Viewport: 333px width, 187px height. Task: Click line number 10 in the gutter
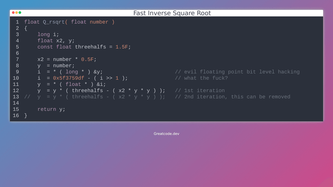[16, 78]
